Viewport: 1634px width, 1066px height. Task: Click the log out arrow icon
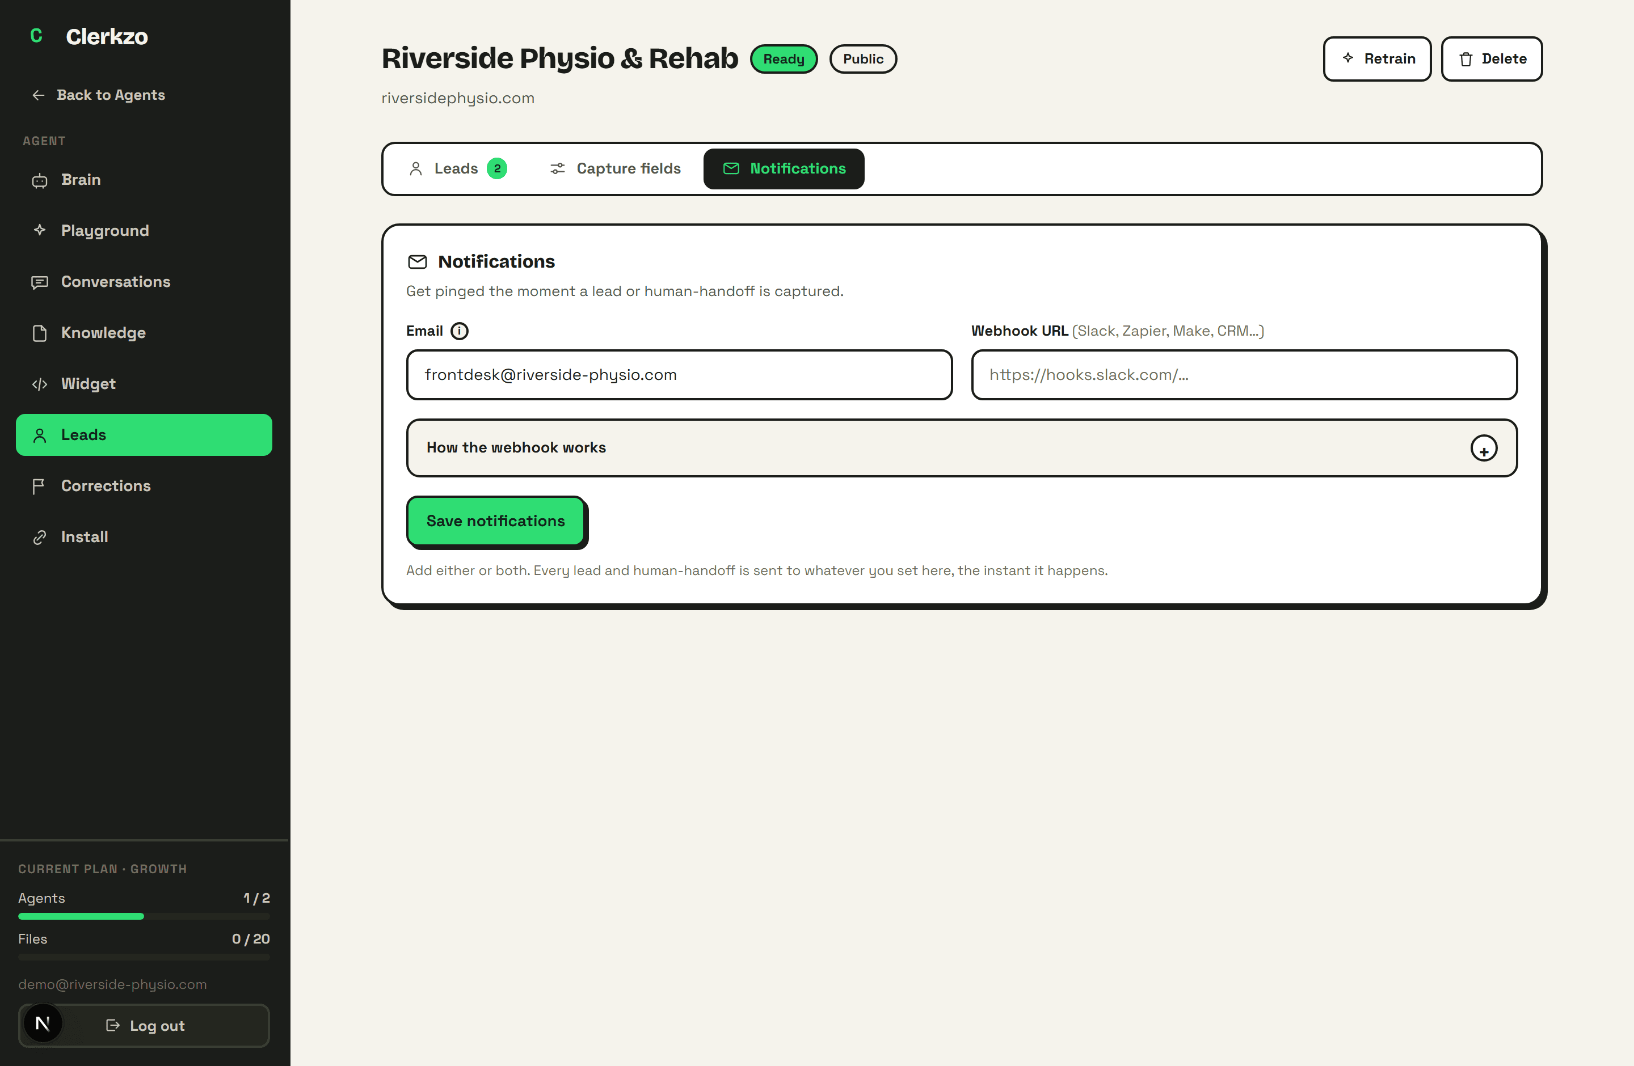pos(113,1026)
